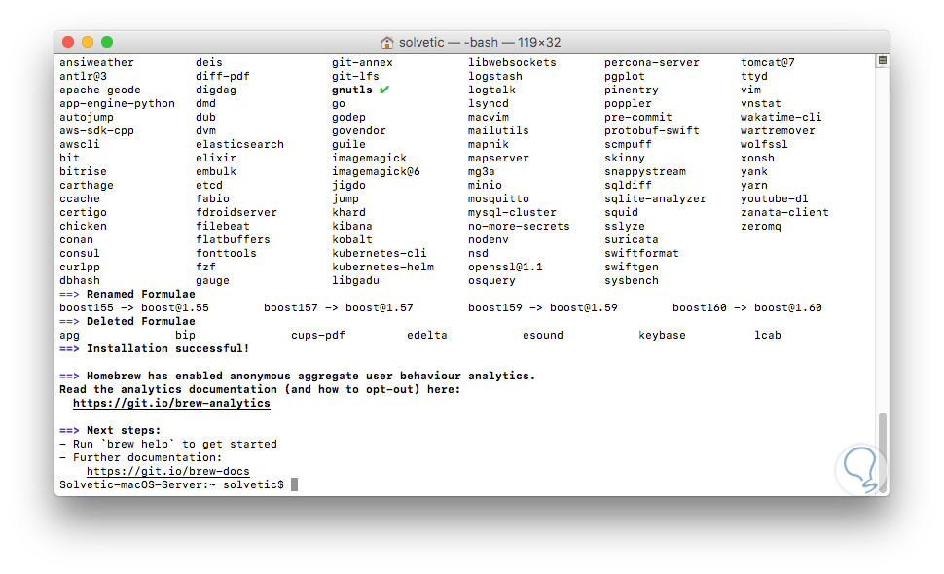Click the red close window button

pos(68,42)
